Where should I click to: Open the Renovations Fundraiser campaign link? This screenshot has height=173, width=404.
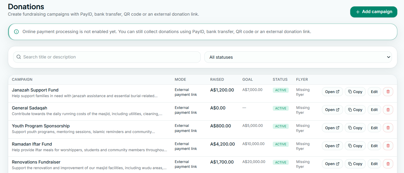332,164
